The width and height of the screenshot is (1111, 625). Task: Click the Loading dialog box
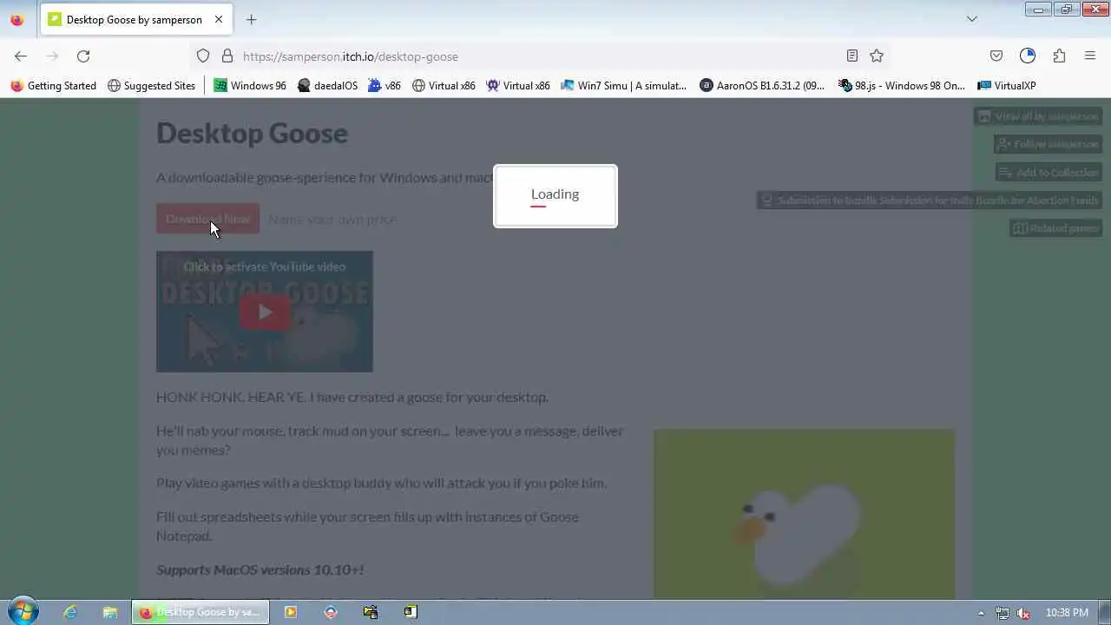click(555, 196)
